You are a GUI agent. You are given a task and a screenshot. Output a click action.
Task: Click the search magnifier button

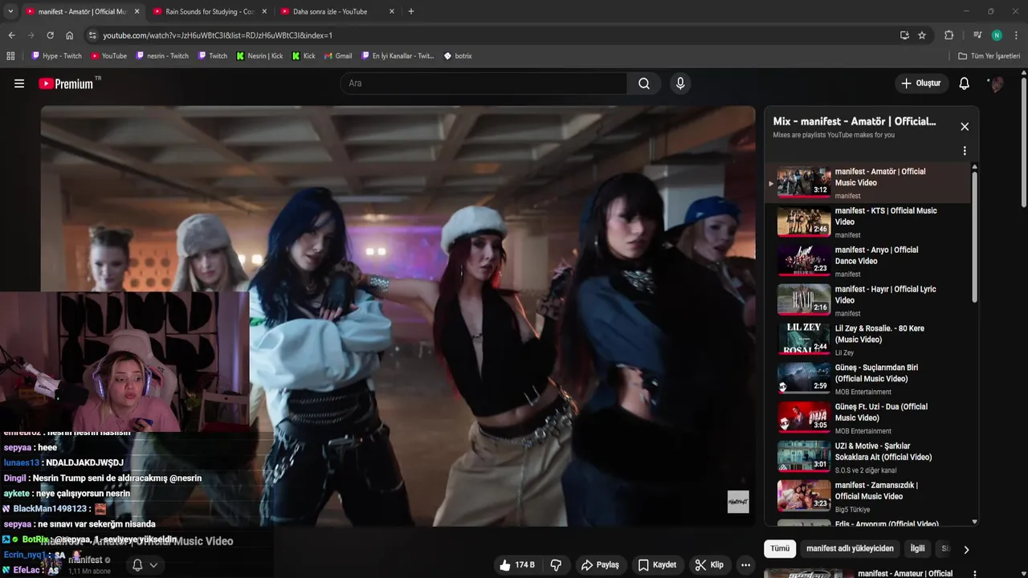click(x=644, y=83)
